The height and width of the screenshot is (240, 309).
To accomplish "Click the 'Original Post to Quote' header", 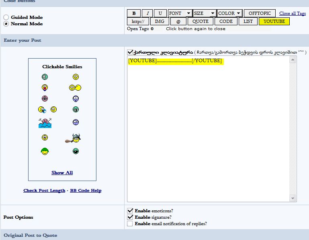I will click(31, 235).
